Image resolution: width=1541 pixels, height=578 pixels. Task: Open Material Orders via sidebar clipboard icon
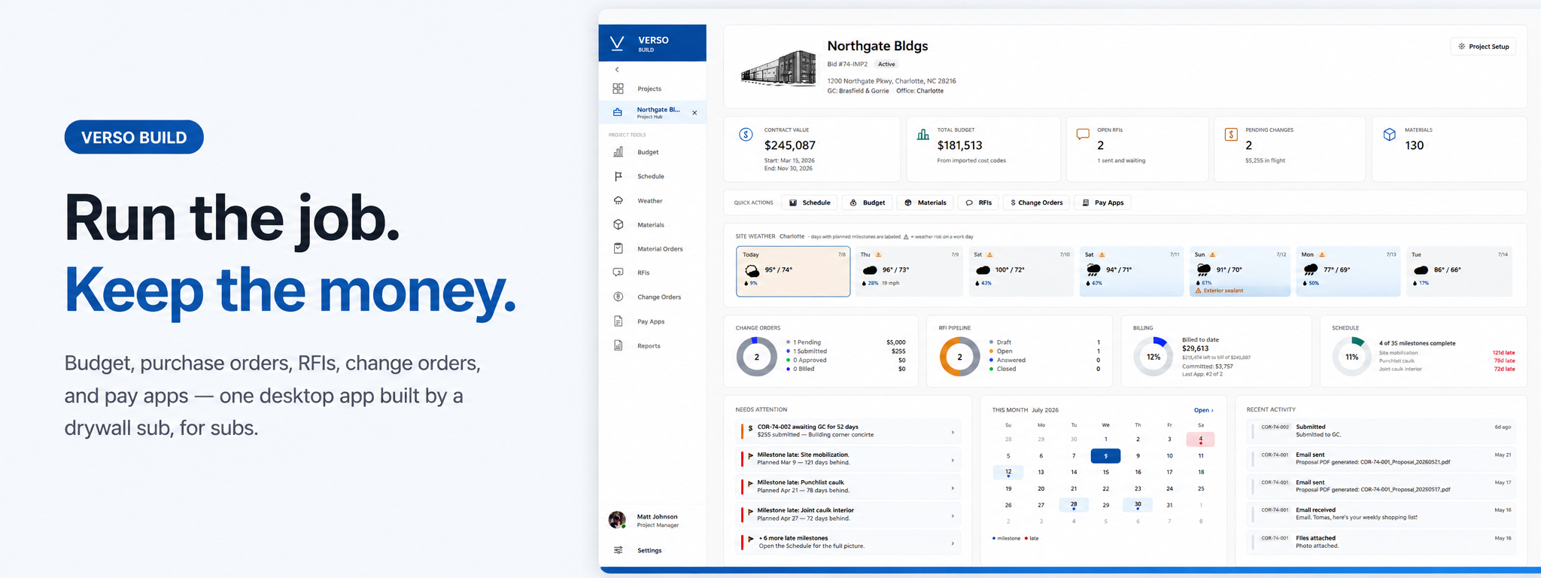point(618,248)
